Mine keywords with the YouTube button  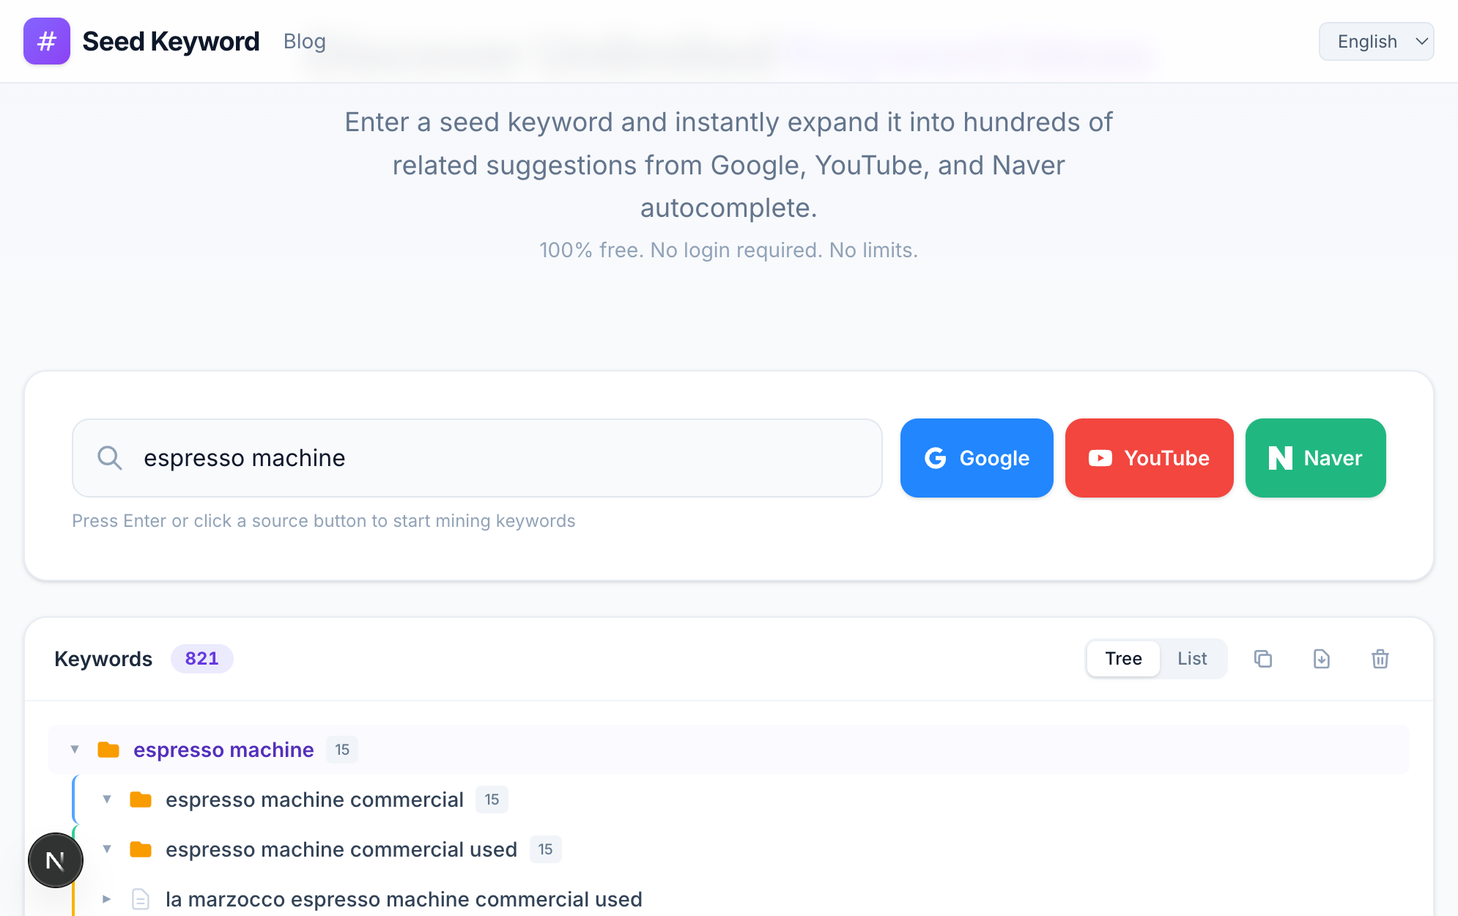(1149, 458)
